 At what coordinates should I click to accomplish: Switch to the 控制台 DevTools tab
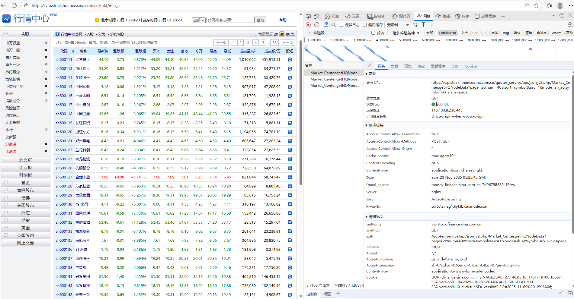[x=376, y=16]
